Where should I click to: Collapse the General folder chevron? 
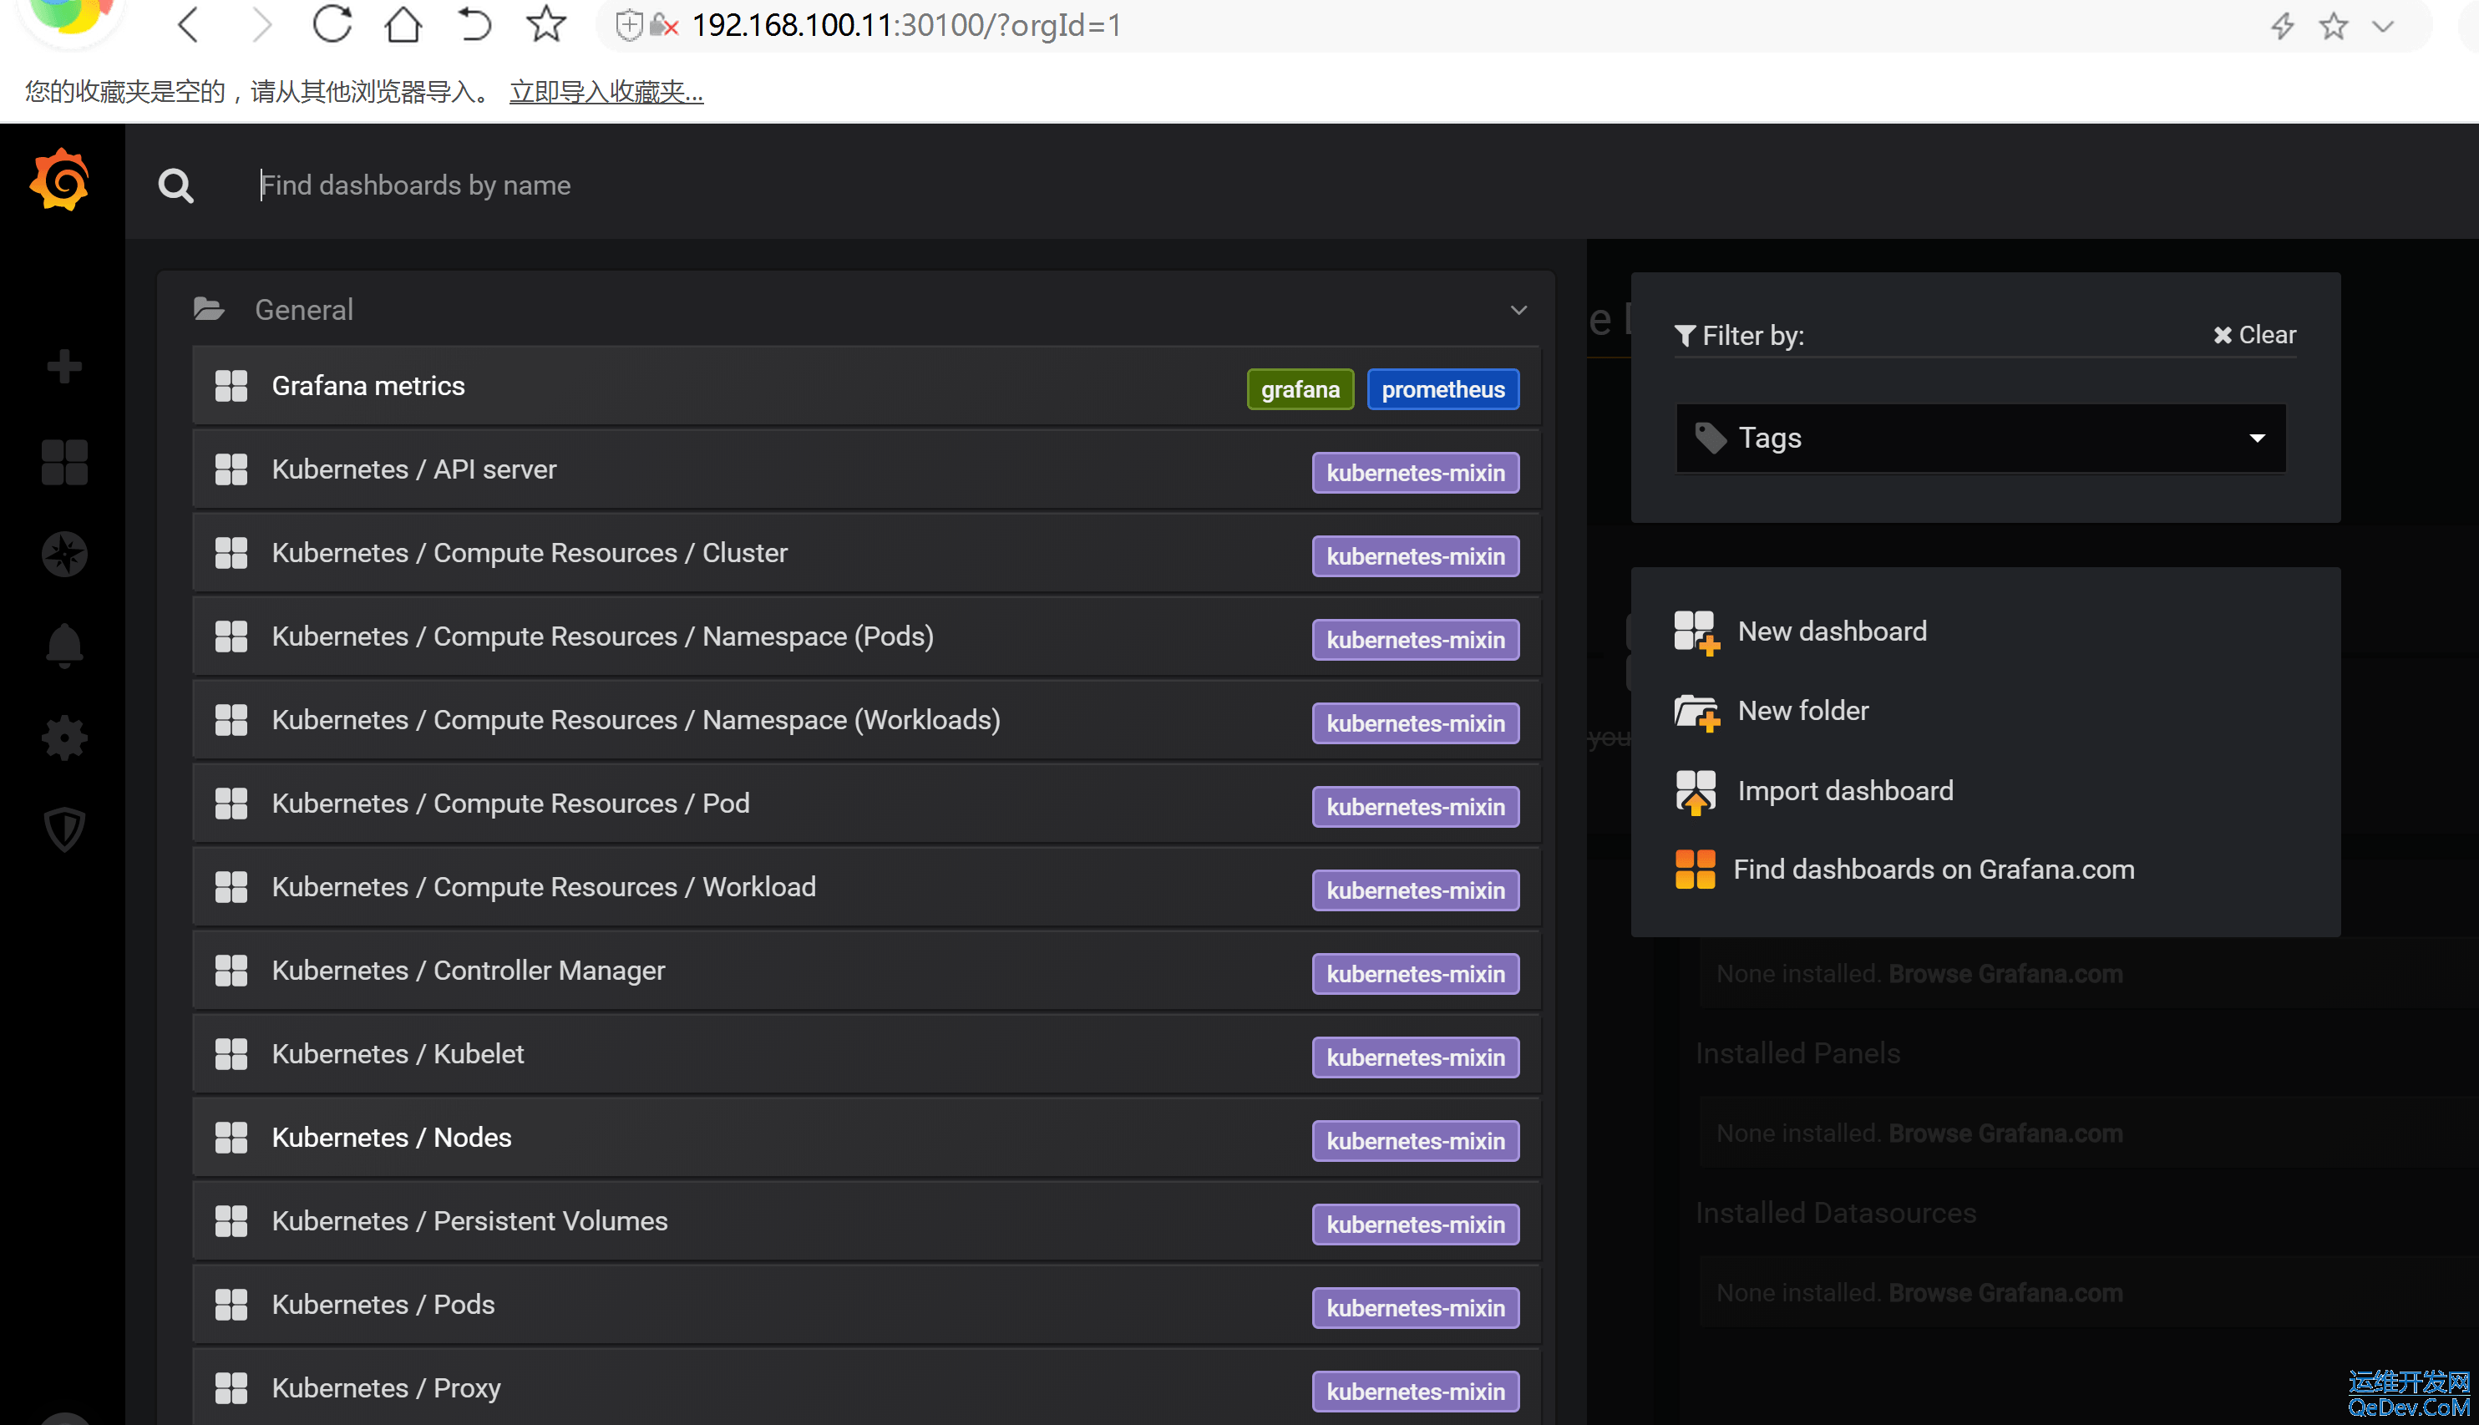1519,310
